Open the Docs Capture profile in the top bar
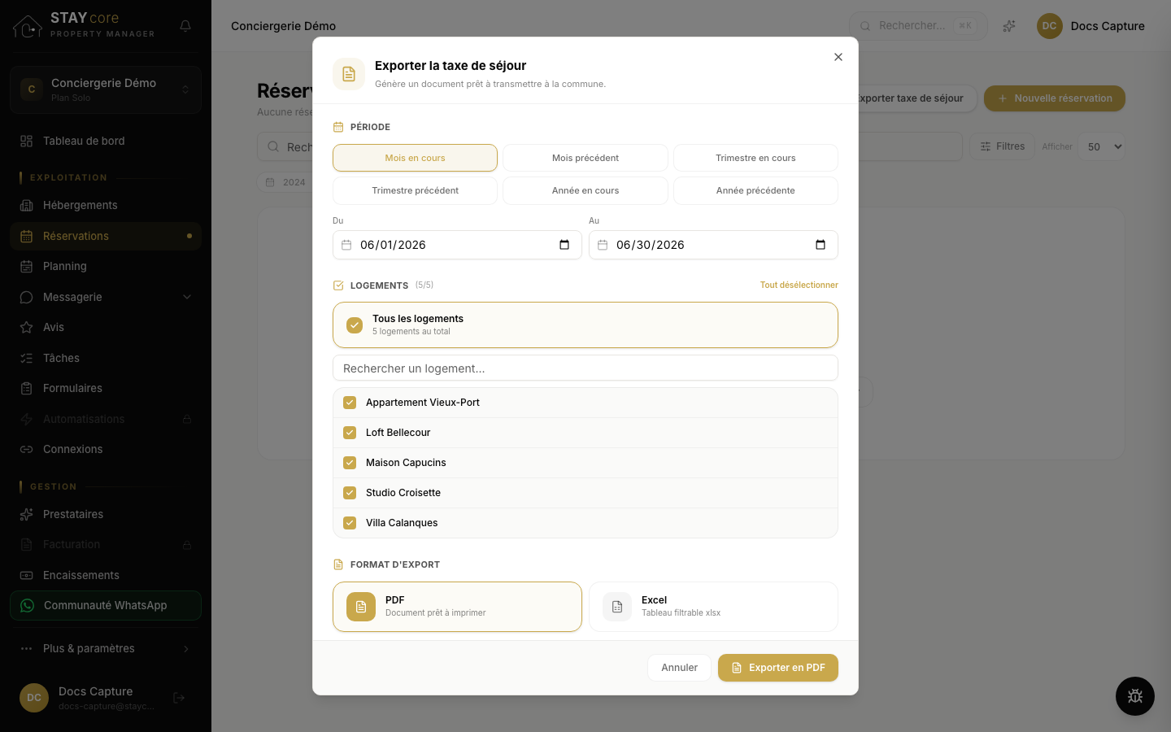The image size is (1171, 732). click(1090, 26)
